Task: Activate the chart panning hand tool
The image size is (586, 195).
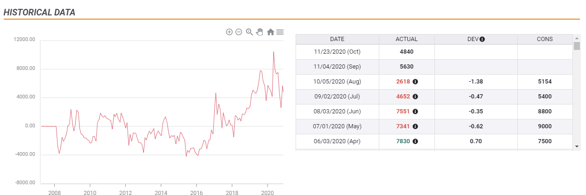Action: (x=260, y=32)
